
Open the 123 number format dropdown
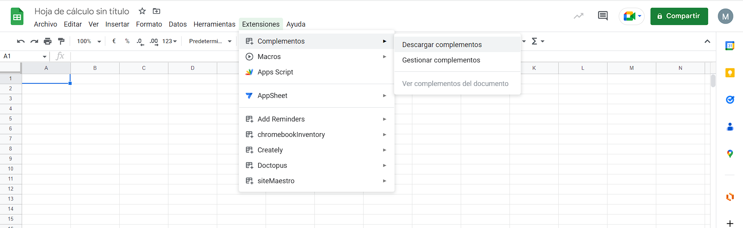(x=170, y=41)
